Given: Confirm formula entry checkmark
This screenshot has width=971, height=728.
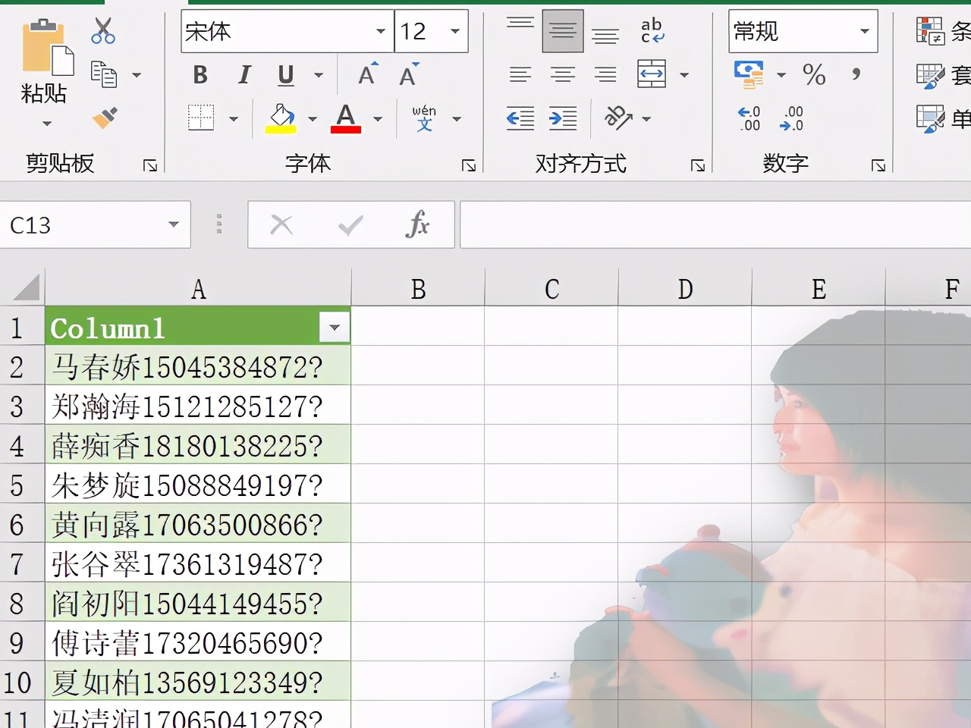Looking at the screenshot, I should tap(350, 224).
